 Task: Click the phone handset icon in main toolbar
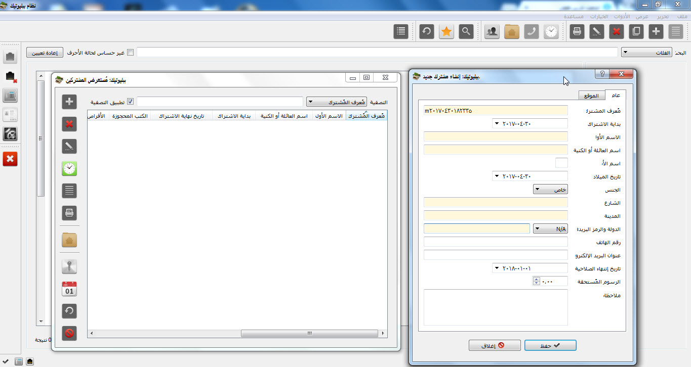[532, 31]
